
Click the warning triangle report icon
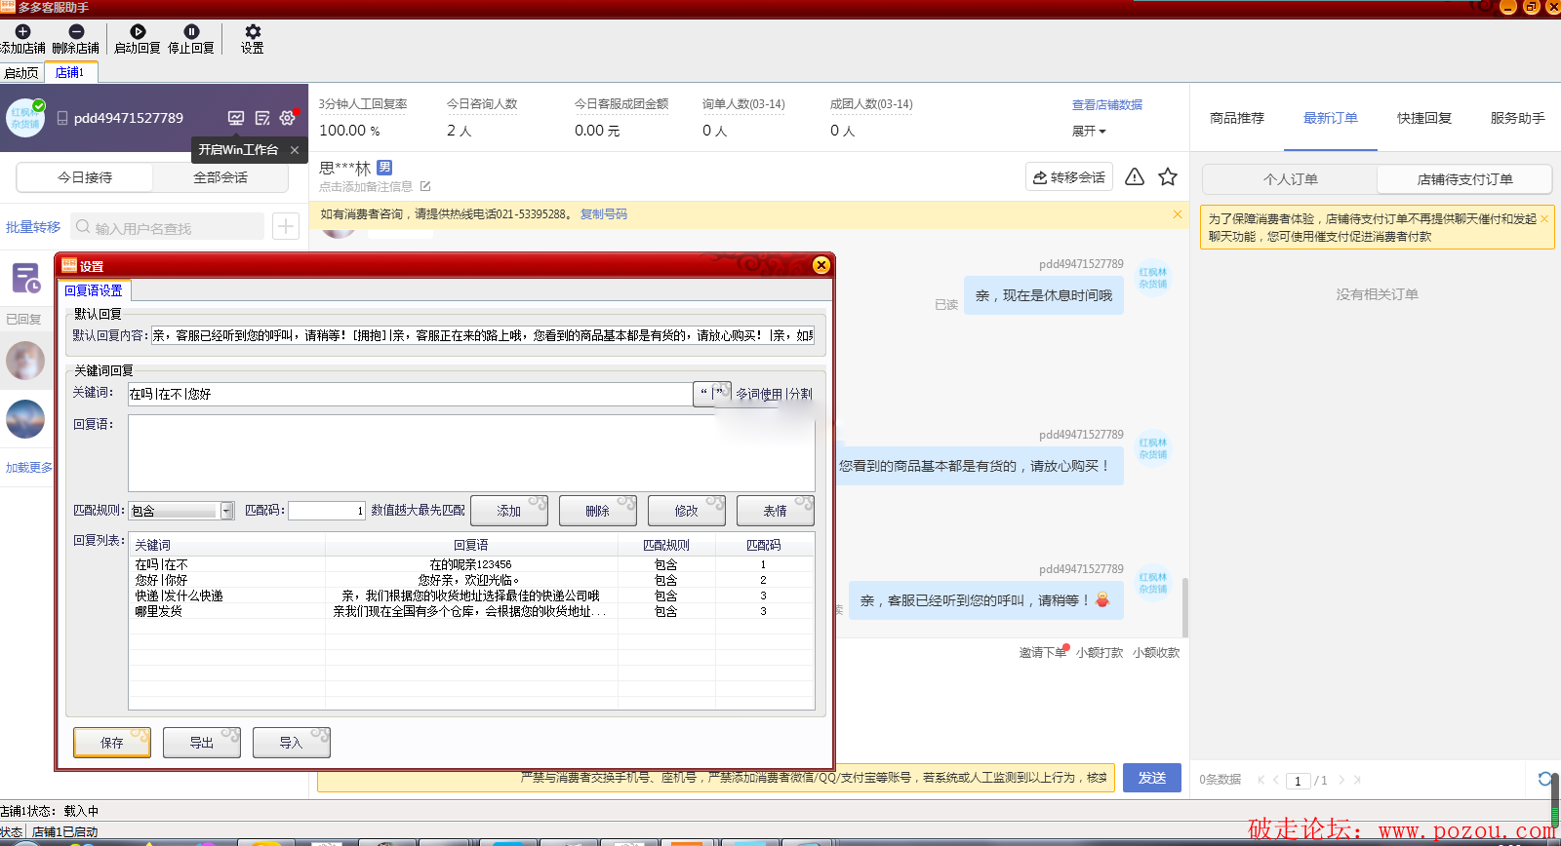pos(1135,177)
